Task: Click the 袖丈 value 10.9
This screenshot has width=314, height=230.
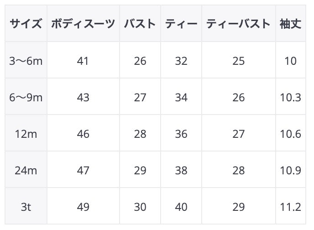Action: pos(290,171)
